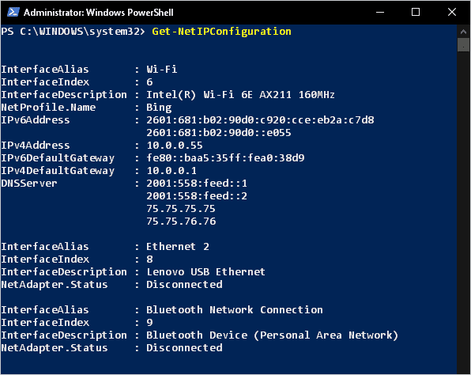Close the Administrator PowerShell window
471x375 pixels.
[452, 13]
